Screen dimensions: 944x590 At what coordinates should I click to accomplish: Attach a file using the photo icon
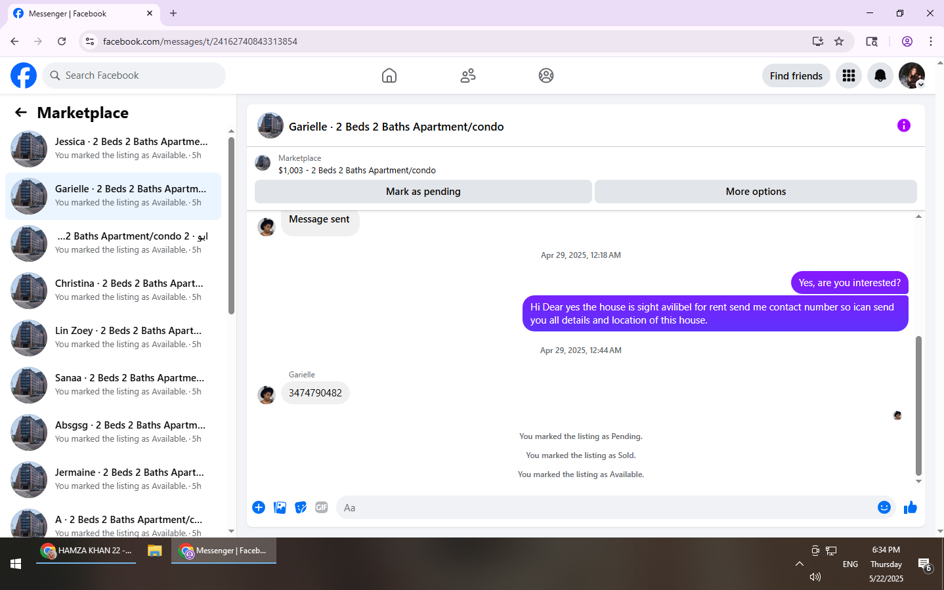click(280, 507)
